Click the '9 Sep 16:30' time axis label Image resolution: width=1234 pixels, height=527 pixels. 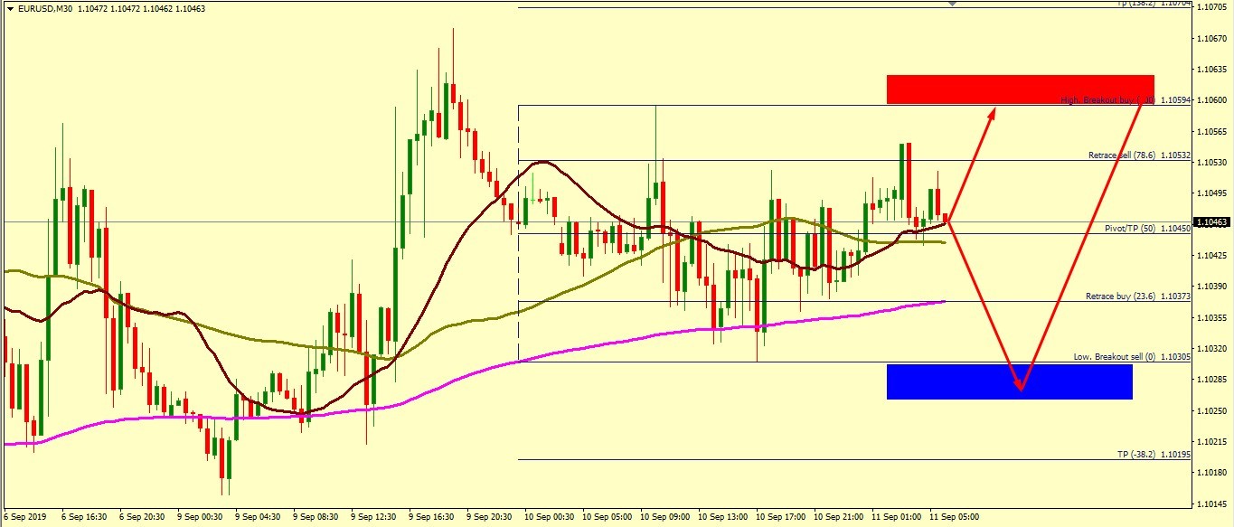(x=433, y=517)
